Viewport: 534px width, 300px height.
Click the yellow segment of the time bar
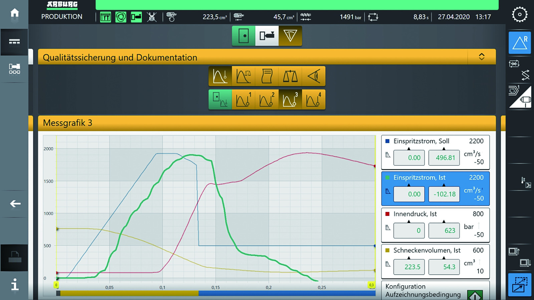(129, 293)
